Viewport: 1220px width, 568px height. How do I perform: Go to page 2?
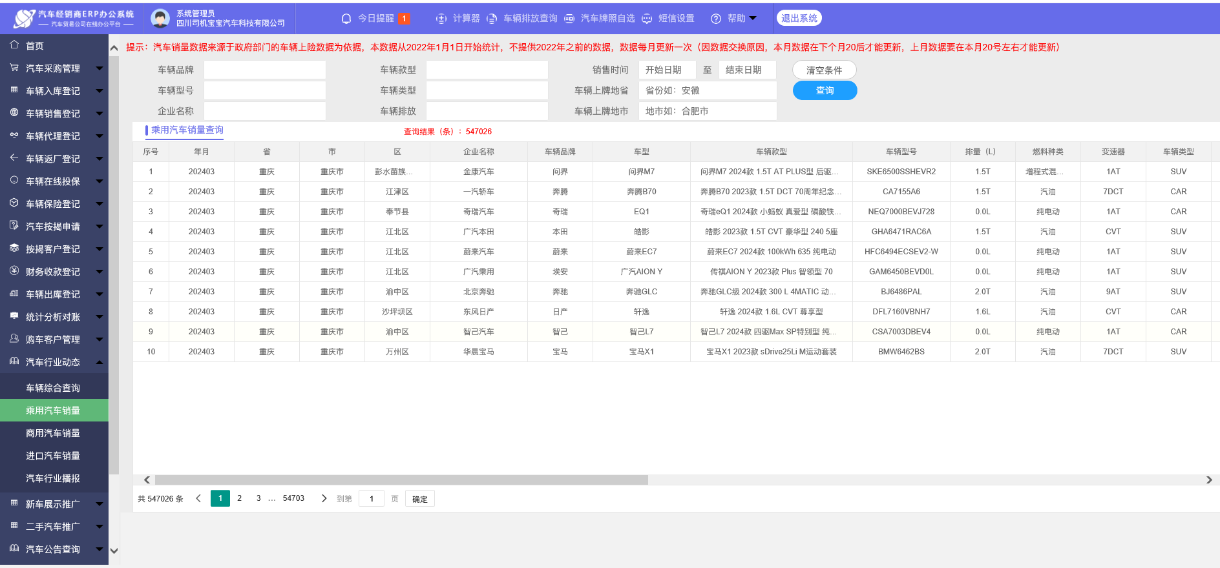(x=240, y=498)
